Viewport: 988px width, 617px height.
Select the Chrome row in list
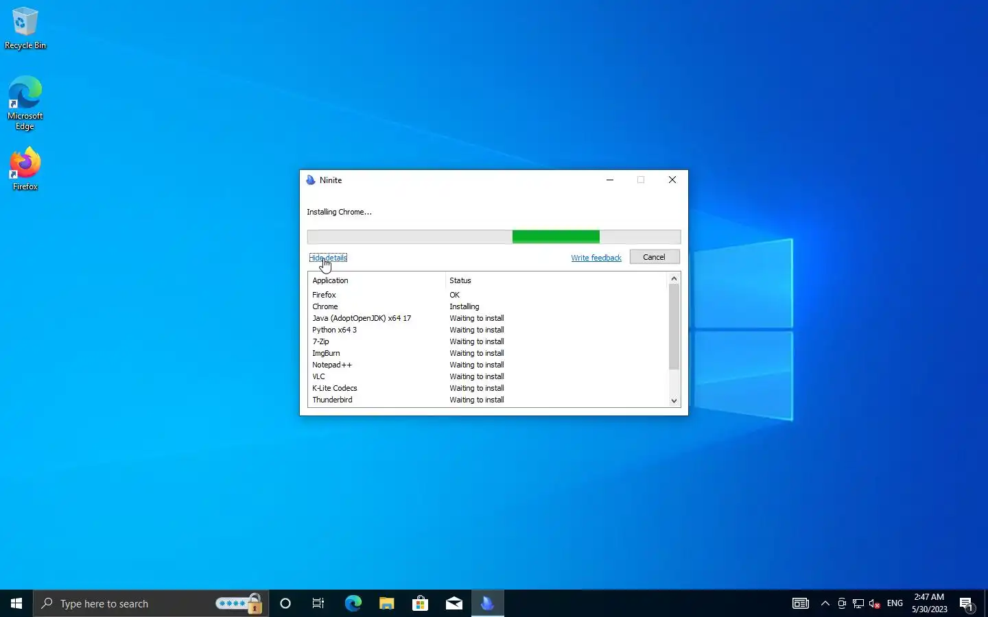click(488, 306)
